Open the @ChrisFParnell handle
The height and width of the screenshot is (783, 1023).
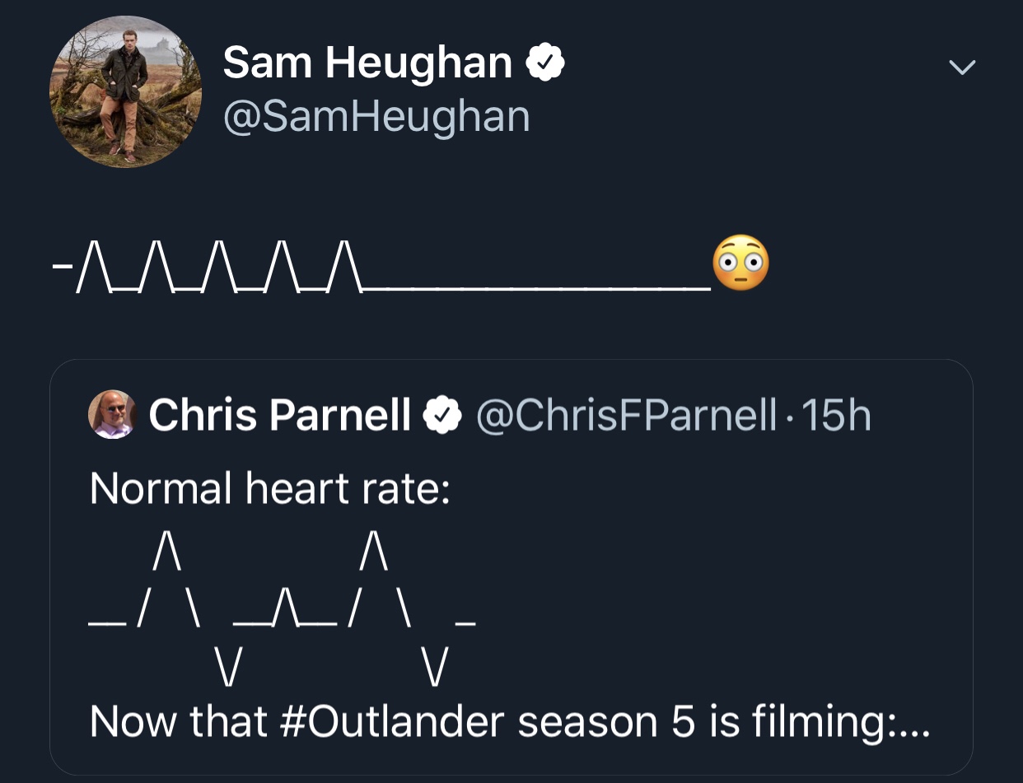coord(626,416)
